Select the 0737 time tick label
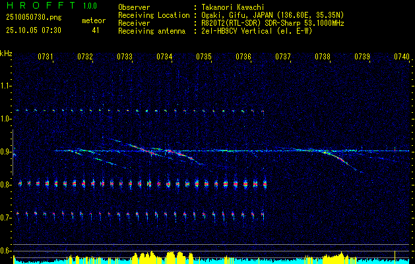The height and width of the screenshot is (264, 415). tap(283, 57)
